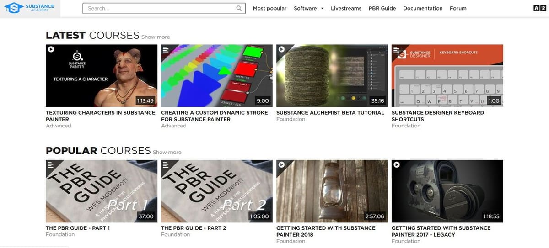Click play icon on Painter 2017 Legacy thumbnail

pos(397,164)
